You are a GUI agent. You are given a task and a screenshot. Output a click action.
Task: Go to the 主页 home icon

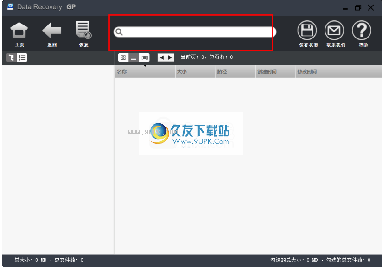[19, 31]
